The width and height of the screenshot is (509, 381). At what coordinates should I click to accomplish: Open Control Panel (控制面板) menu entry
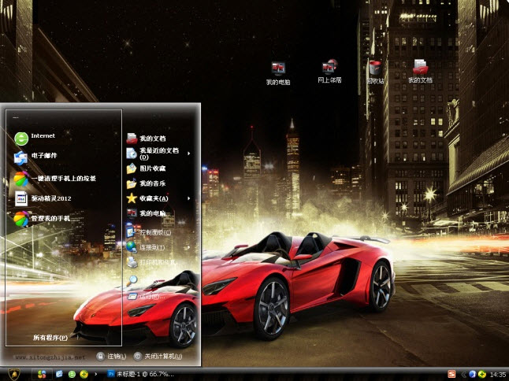click(154, 233)
